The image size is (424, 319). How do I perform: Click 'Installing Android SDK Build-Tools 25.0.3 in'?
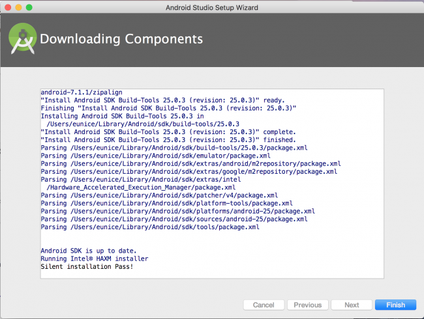pyautogui.click(x=122, y=116)
